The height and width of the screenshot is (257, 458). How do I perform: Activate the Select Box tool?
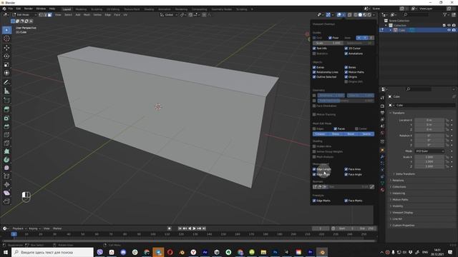6,30
